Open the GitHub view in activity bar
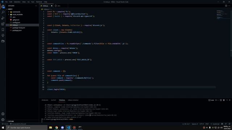232x130 pixels. pyautogui.click(x=3, y=35)
